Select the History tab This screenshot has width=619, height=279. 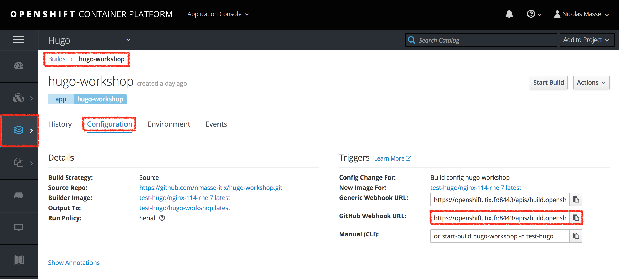[60, 124]
